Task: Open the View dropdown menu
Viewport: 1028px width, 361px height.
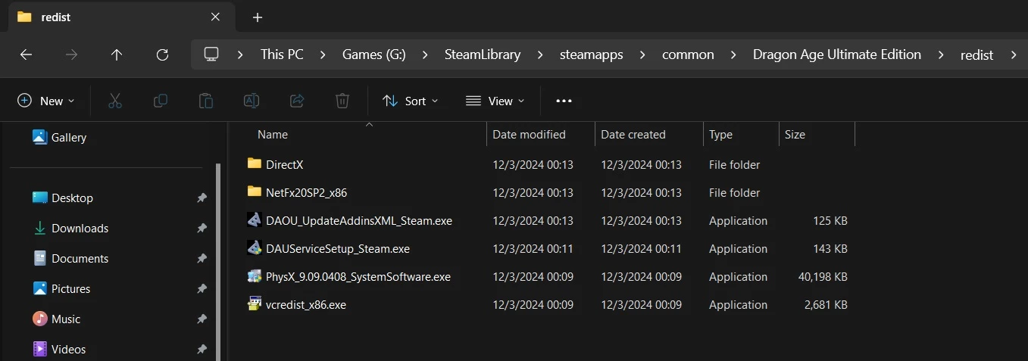Action: (x=495, y=101)
